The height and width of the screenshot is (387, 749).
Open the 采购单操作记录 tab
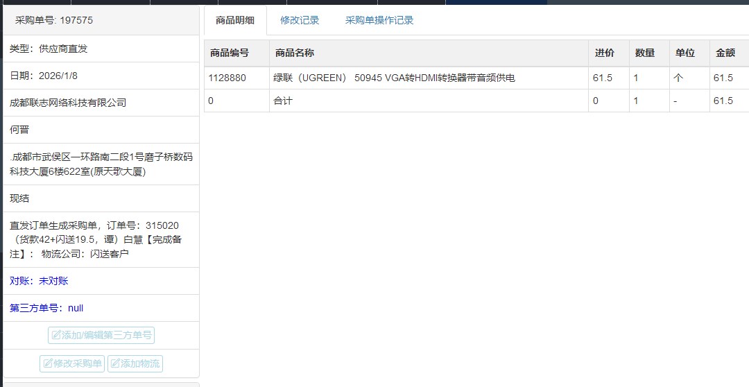tap(379, 21)
